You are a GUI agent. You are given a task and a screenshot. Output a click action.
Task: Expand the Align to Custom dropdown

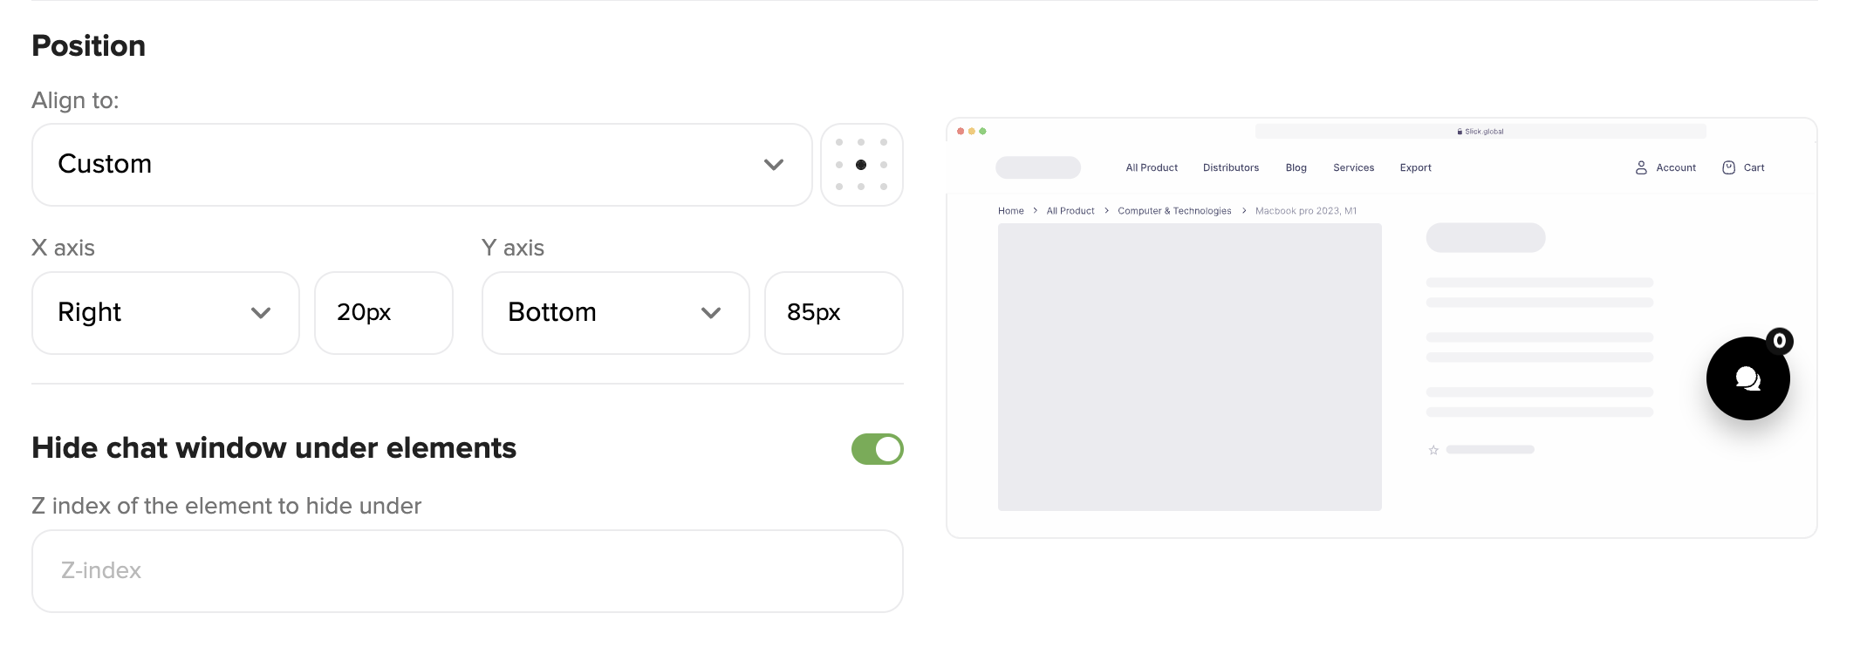pyautogui.click(x=422, y=165)
